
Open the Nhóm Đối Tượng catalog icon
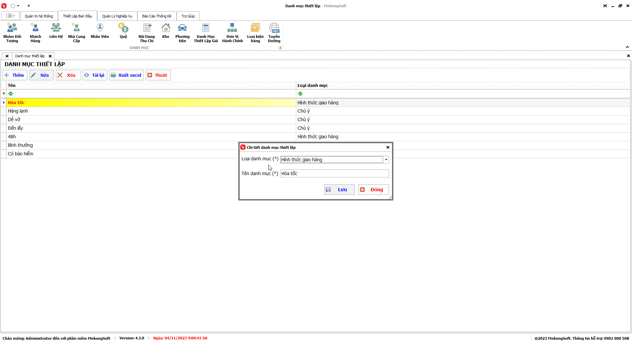pyautogui.click(x=12, y=33)
